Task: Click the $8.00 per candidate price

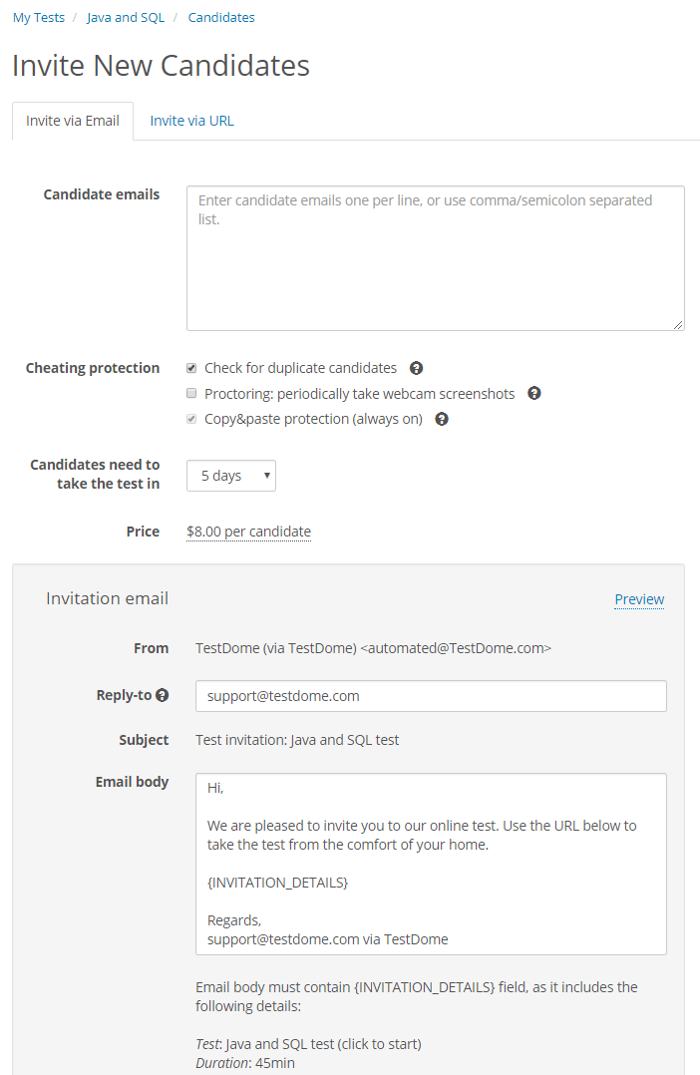Action: coord(248,532)
